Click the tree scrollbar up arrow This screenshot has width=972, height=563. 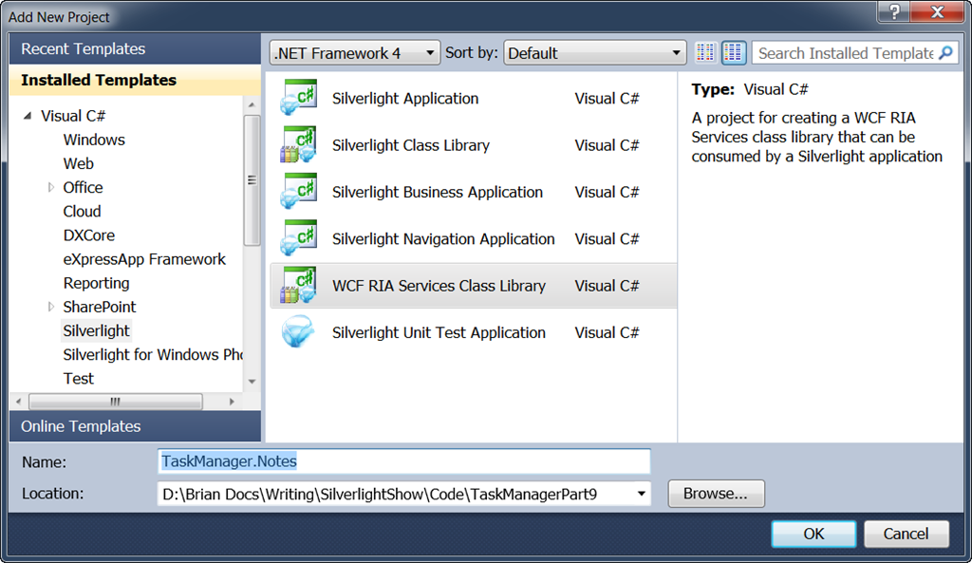(252, 104)
